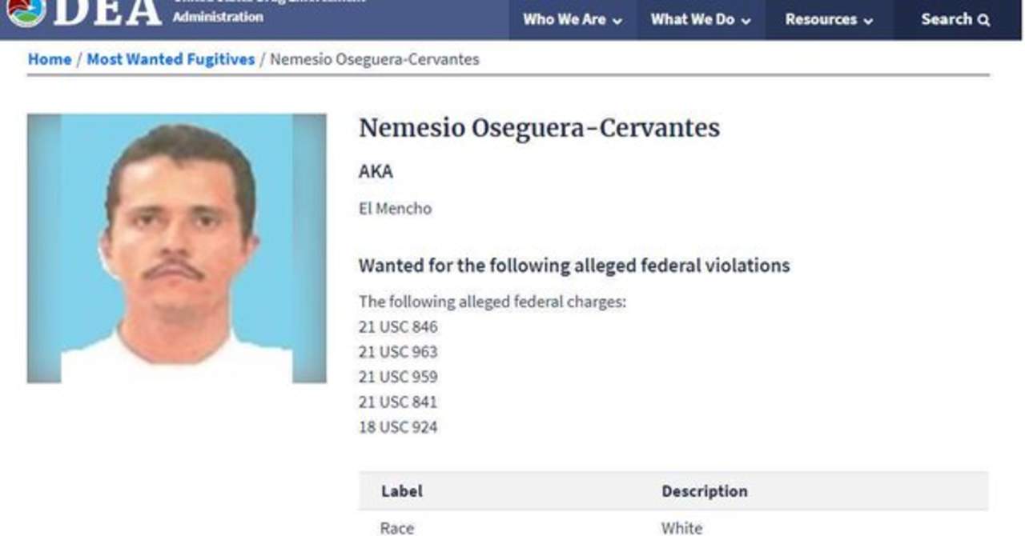Click the El Mencho alias text
The height and width of the screenshot is (536, 1025).
(395, 209)
